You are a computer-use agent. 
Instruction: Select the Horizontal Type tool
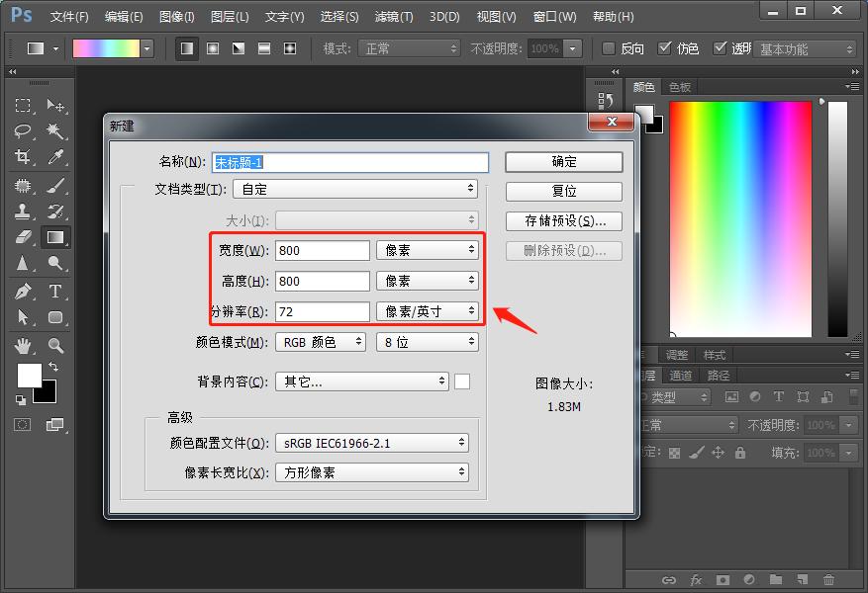(x=56, y=291)
